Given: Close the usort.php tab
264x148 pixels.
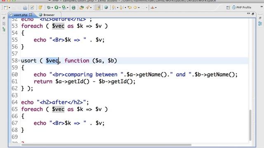Looking at the screenshot, I should tap(31, 15).
